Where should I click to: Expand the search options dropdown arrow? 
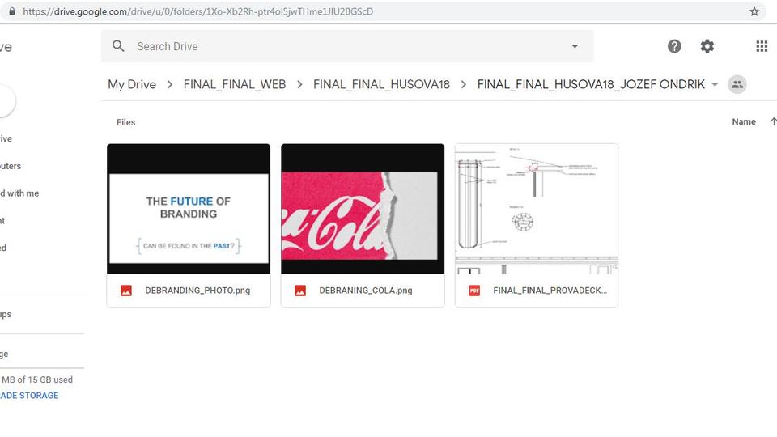(575, 46)
